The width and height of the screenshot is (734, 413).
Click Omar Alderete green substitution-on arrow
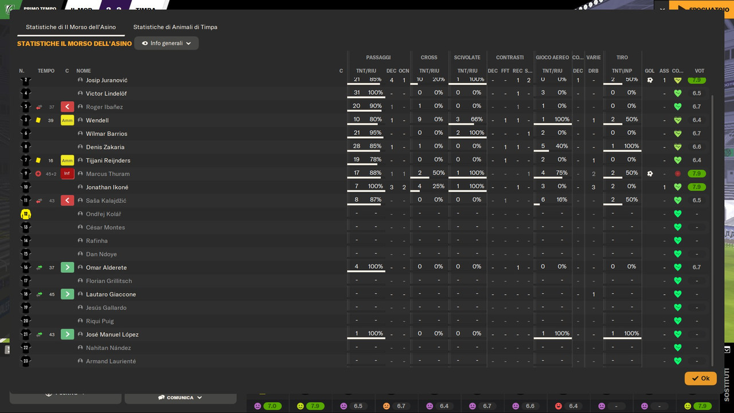coord(67,267)
